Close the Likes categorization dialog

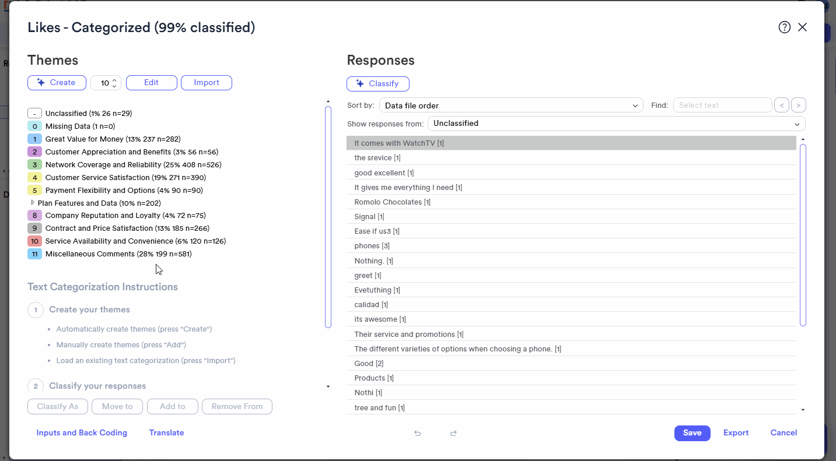[803, 27]
